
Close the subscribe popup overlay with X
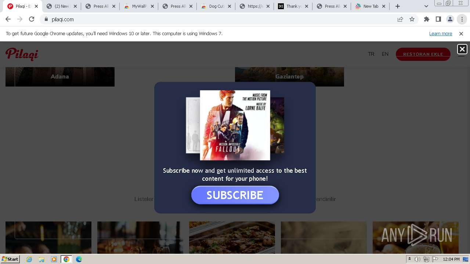(462, 49)
